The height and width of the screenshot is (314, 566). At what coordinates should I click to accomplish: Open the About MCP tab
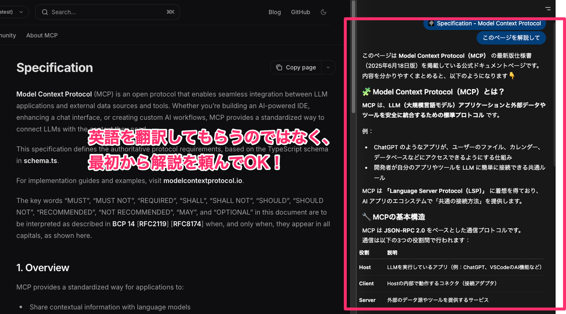click(42, 35)
